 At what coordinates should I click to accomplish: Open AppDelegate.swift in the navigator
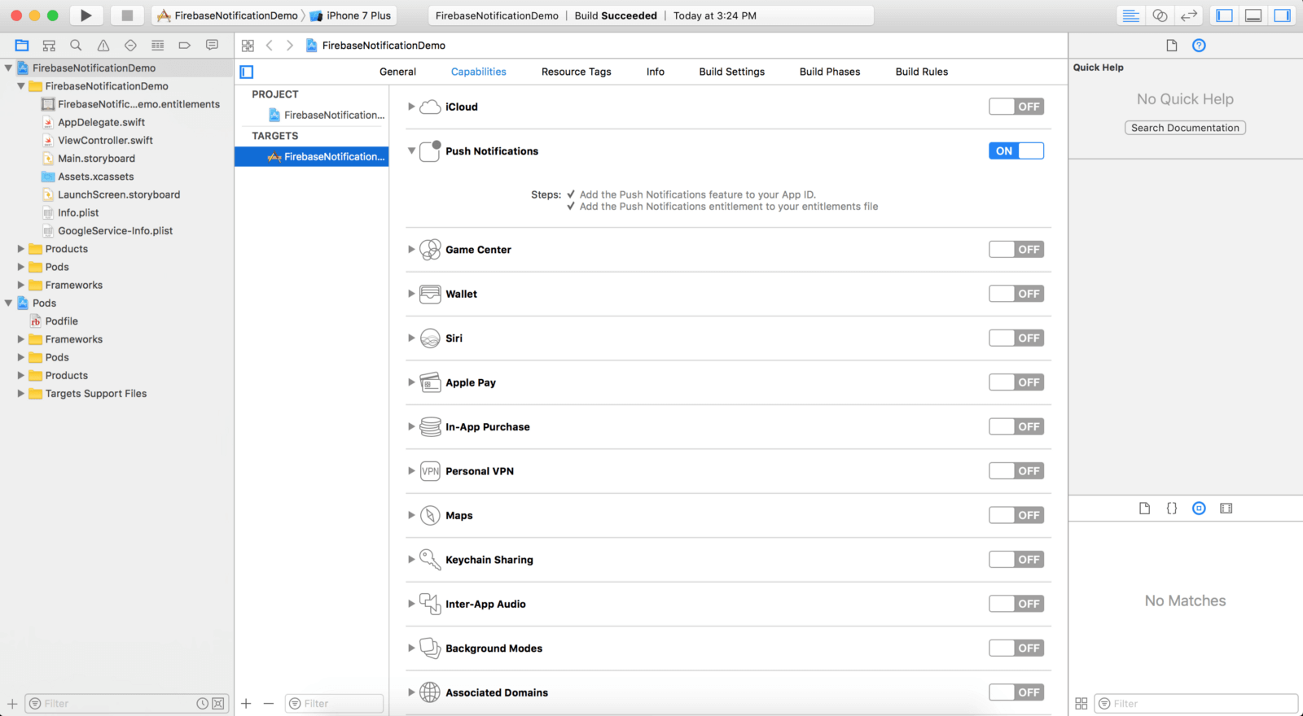[101, 122]
